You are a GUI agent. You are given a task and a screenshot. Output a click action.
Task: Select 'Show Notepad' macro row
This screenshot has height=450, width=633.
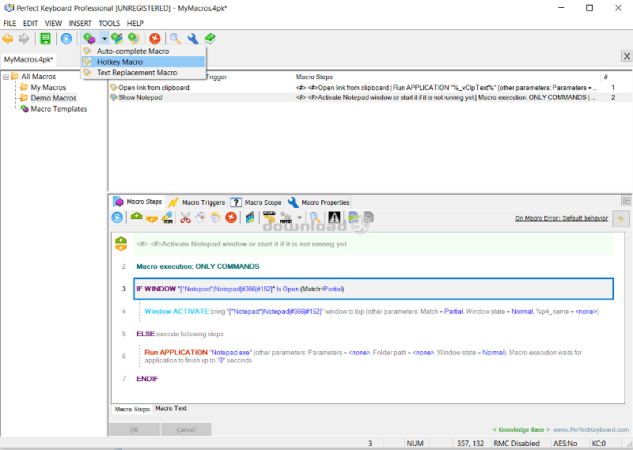[x=370, y=97]
